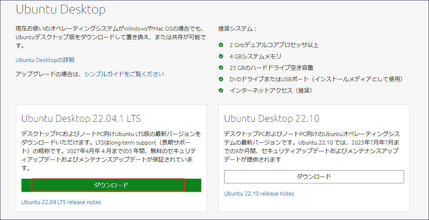This screenshot has width=429, height=220.
Task: Open Ubuntu 22.04 LTS release notes link
Action: pyautogui.click(x=61, y=202)
